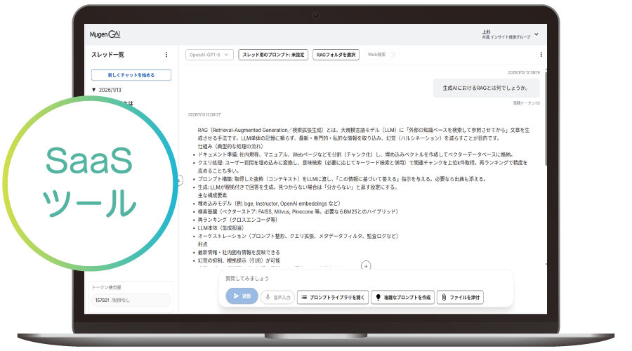This screenshot has width=632, height=351.
Task: Click the bullet 再ランキング（クロスエンコーダ等）
Action: (x=237, y=220)
